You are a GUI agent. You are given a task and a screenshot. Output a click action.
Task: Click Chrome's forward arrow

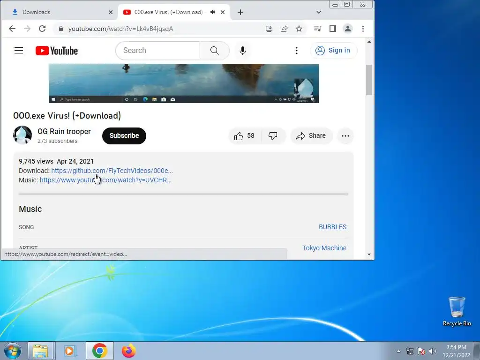click(27, 29)
